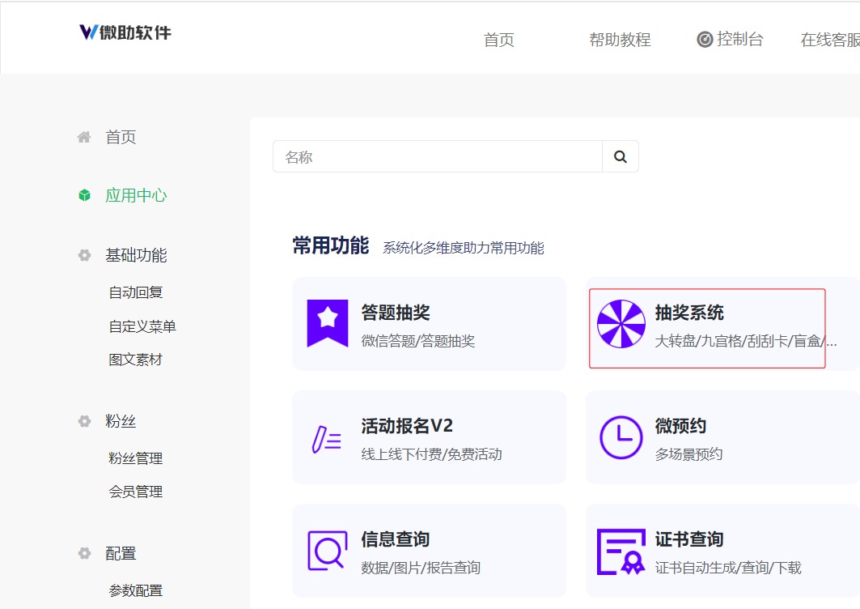
Task: Click the 数据/图片/报告查询 description
Action: 421,567
